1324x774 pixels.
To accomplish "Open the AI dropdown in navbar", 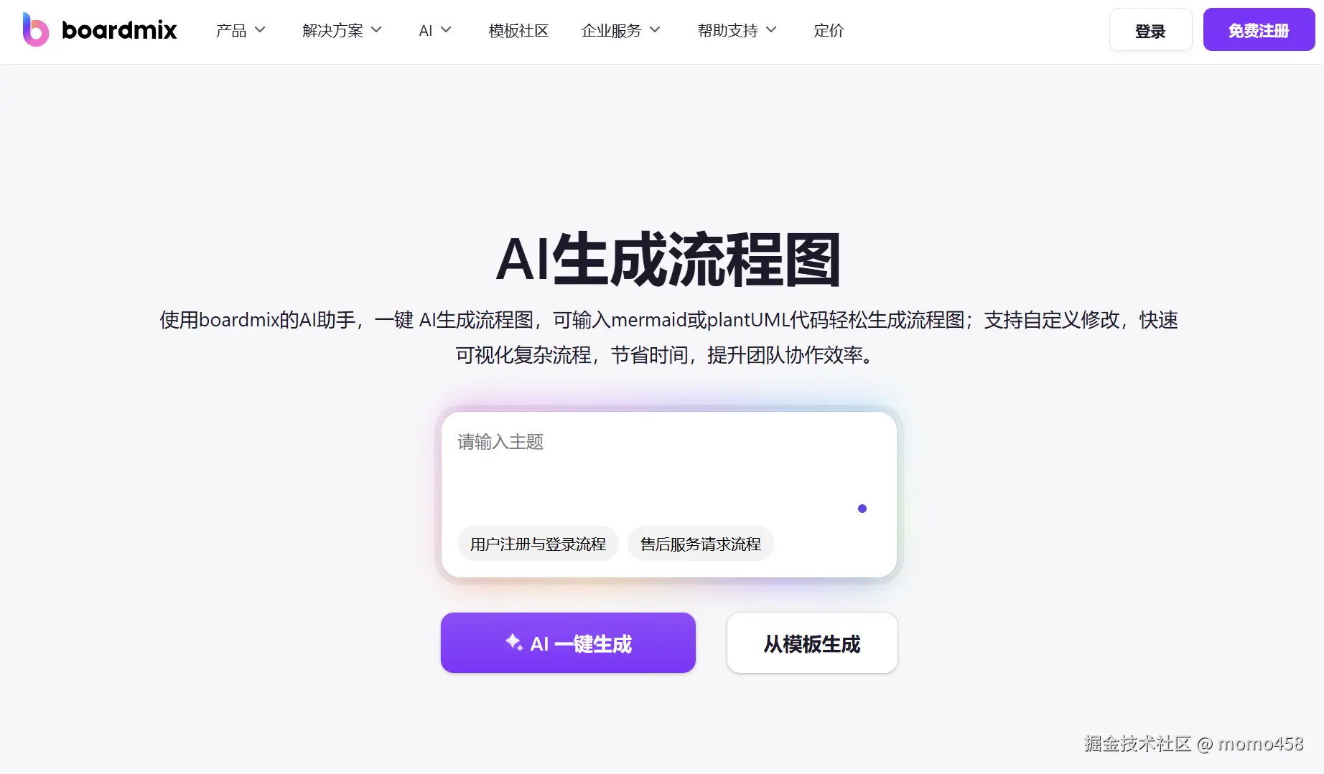I will tap(435, 31).
